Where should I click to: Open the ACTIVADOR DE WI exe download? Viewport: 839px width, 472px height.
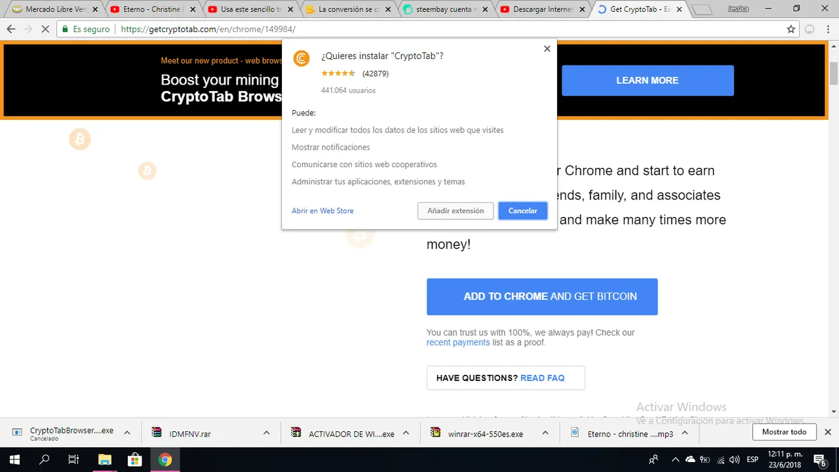coord(351,433)
